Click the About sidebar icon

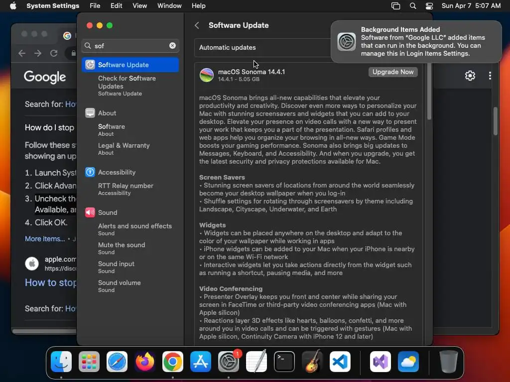90,113
